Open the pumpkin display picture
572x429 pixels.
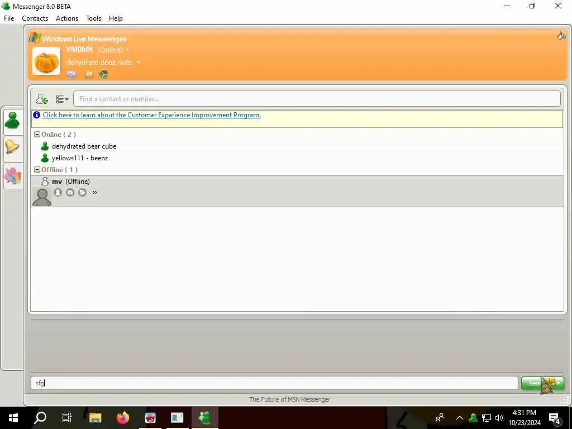[x=46, y=61]
